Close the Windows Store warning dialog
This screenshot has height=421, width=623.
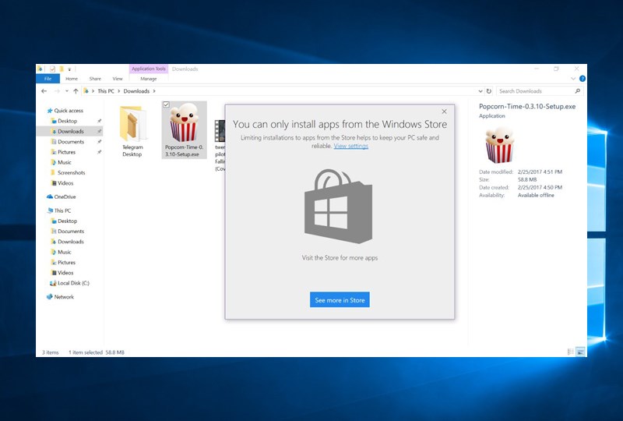[x=445, y=112]
